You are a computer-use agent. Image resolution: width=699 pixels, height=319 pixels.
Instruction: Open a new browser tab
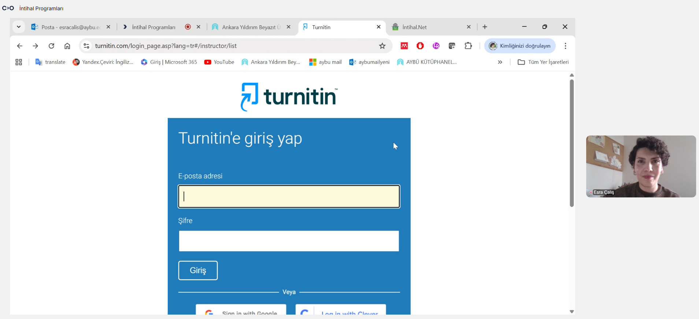485,27
